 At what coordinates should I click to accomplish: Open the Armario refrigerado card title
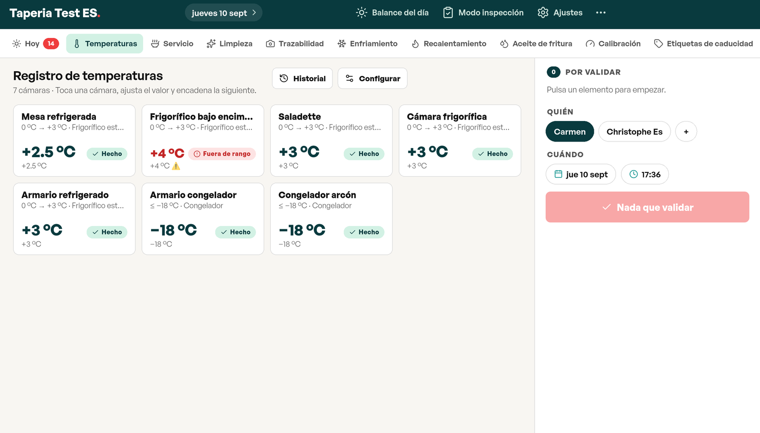(65, 195)
